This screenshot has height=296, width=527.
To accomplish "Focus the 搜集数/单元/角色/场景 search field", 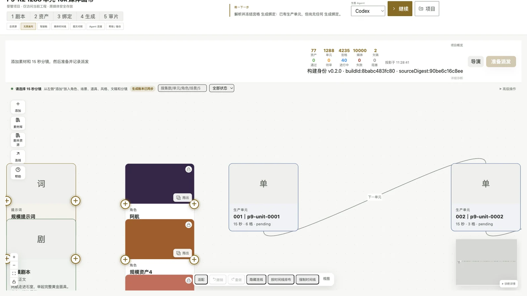I will [x=182, y=88].
